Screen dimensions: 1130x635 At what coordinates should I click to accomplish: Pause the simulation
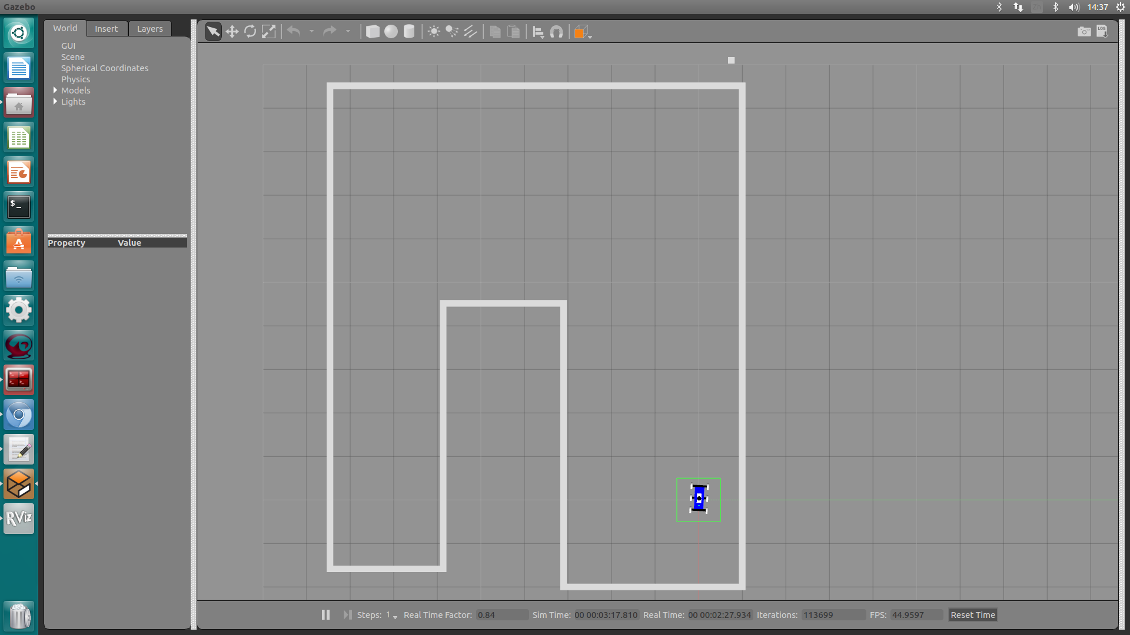tap(325, 614)
